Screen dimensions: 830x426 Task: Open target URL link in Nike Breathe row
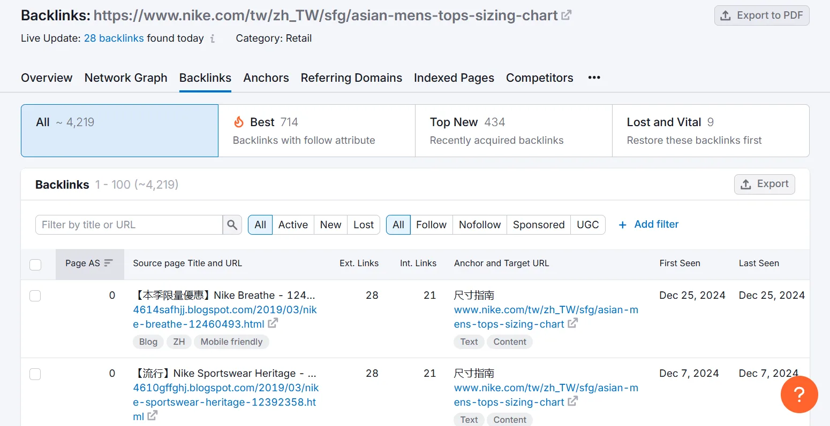click(546, 317)
